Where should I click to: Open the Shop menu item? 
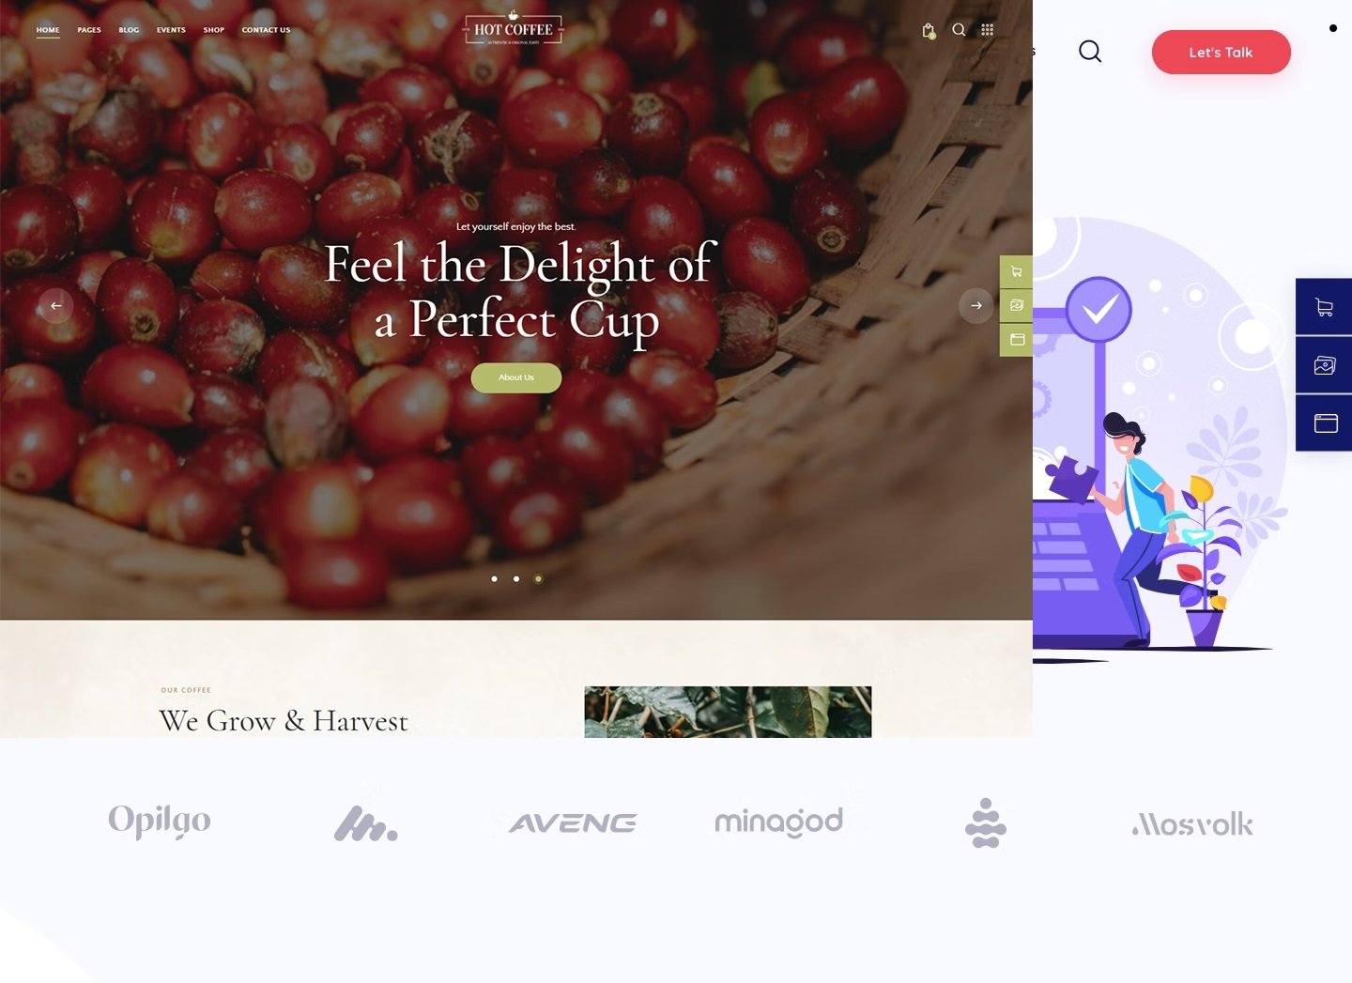tap(214, 30)
